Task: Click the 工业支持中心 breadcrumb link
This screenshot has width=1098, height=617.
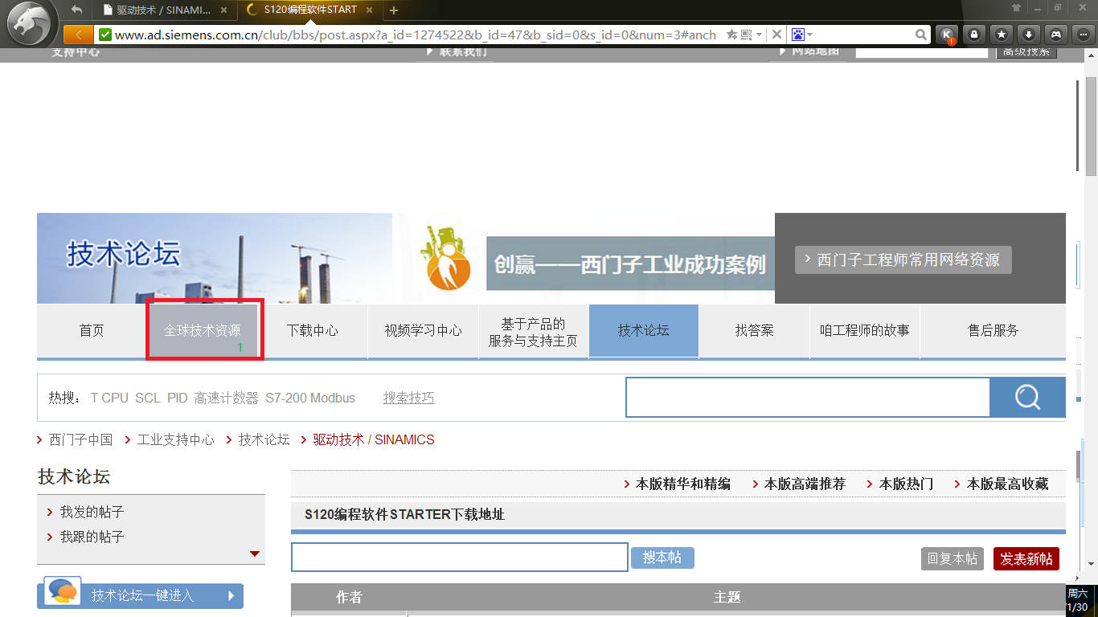Action: (x=175, y=439)
